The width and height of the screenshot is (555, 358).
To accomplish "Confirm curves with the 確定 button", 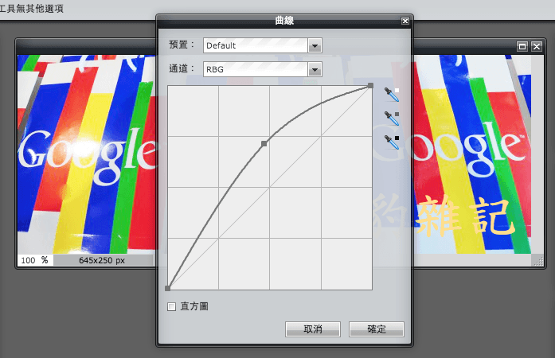I will (x=376, y=329).
